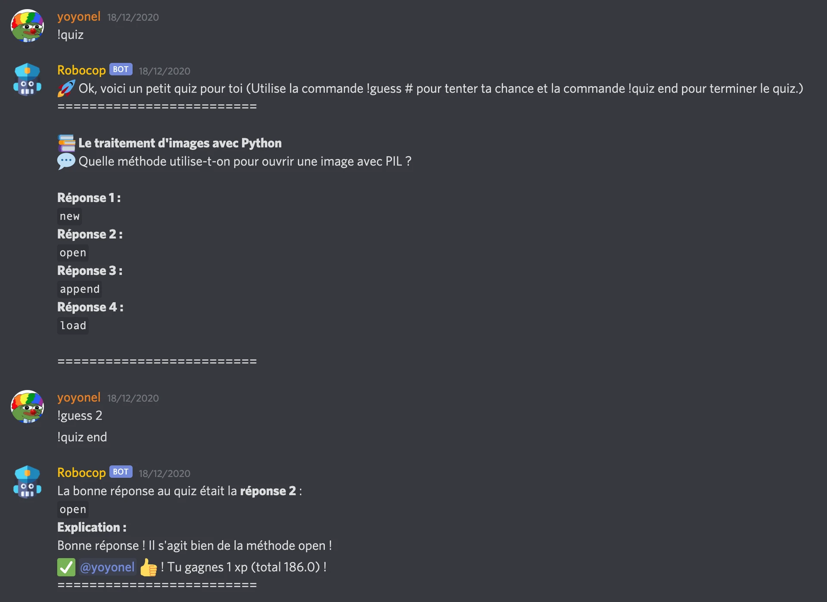
Task: Click the @yoyonel mention link
Action: tap(107, 567)
